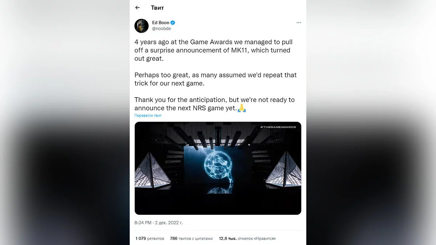Click Перевести твит to translate the tweet
The width and height of the screenshot is (436, 245).
pos(148,115)
